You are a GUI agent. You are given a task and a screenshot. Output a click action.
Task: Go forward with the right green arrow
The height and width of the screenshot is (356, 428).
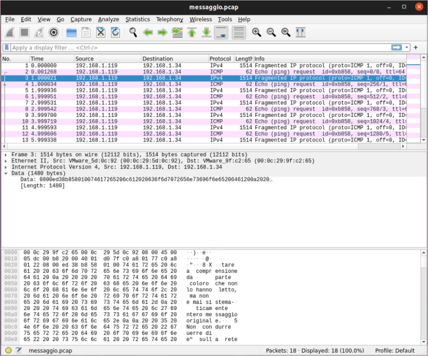point(163,32)
